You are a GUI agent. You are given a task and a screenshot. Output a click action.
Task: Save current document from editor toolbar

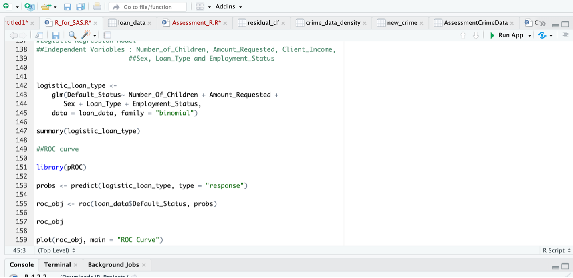pyautogui.click(x=56, y=35)
